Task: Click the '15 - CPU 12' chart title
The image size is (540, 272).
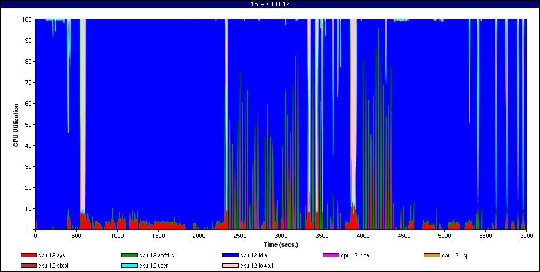Action: point(270,4)
